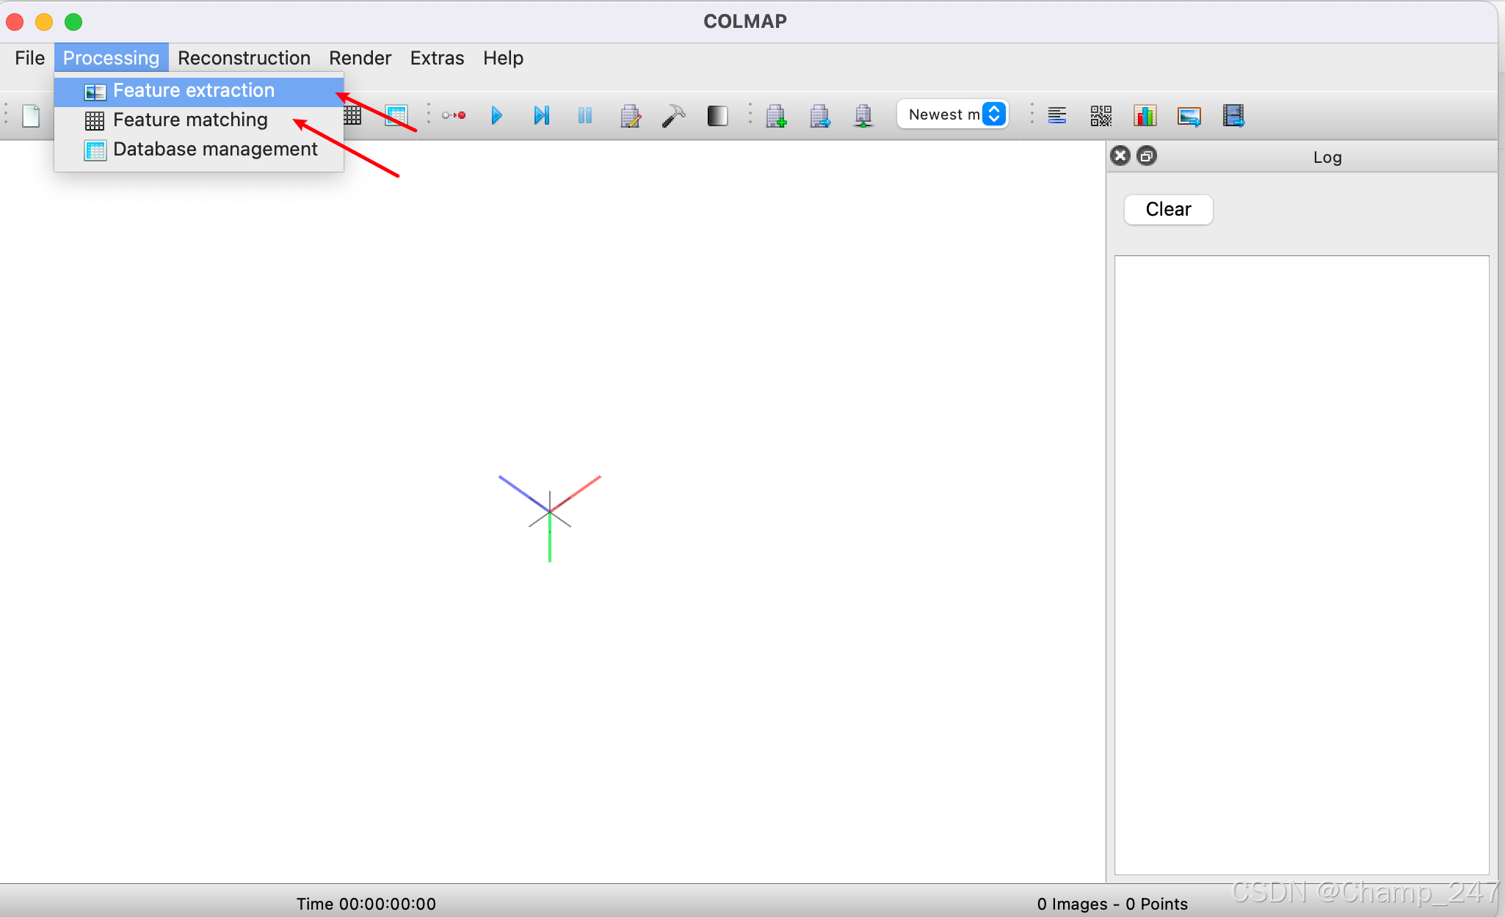Click the New project page icon
Viewport: 1505px width, 917px height.
point(31,115)
